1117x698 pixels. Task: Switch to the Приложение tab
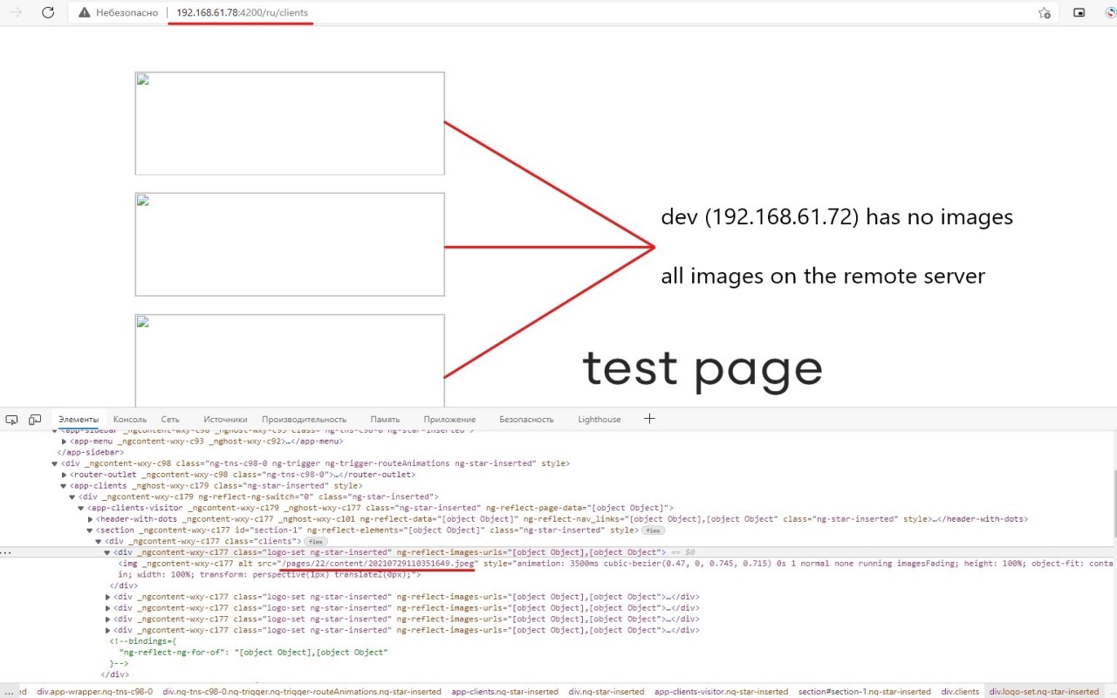(x=449, y=420)
